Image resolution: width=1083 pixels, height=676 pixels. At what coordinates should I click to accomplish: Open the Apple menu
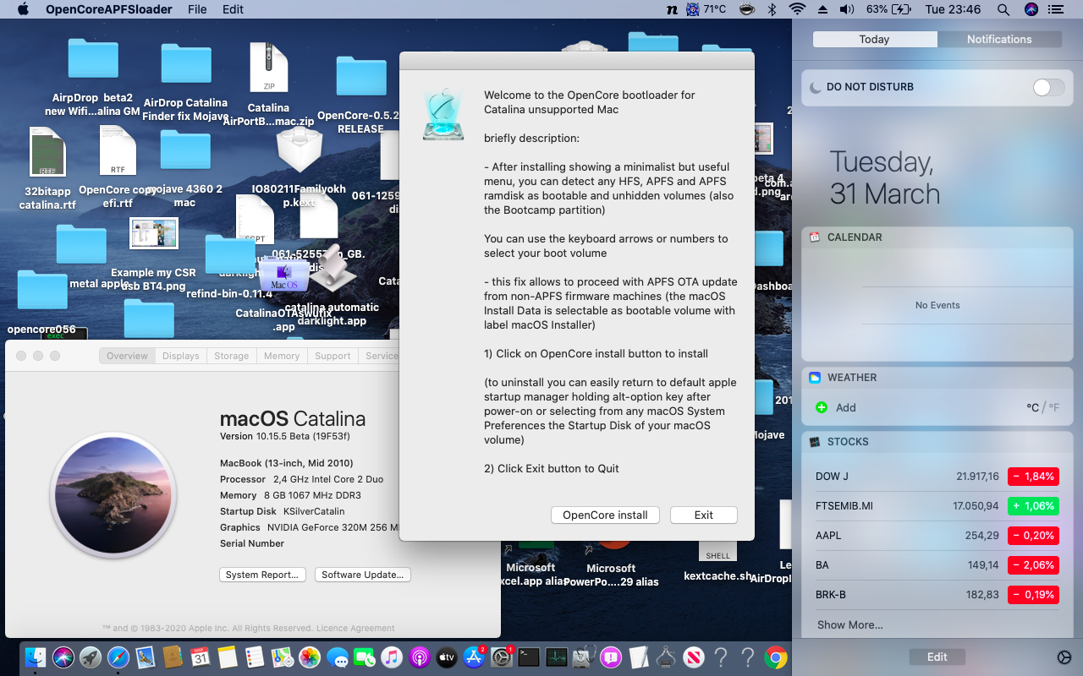[x=23, y=9]
